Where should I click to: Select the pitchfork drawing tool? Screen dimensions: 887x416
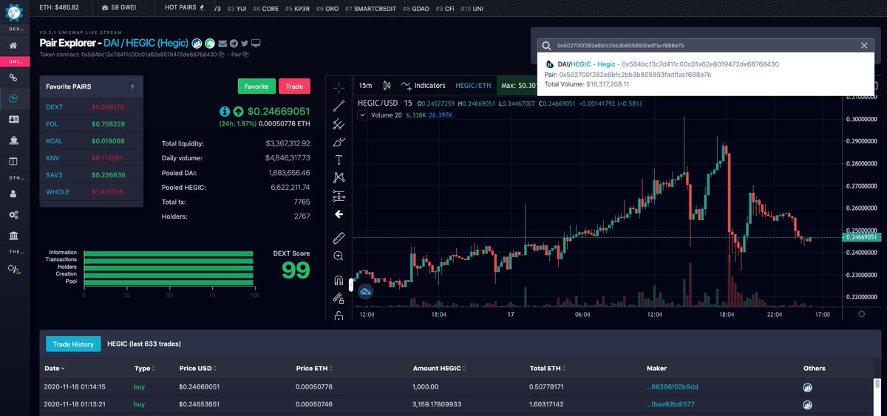pos(339,123)
